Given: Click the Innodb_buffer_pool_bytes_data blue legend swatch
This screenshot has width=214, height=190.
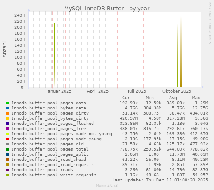Looking at the screenshot, I should tap(7, 108).
